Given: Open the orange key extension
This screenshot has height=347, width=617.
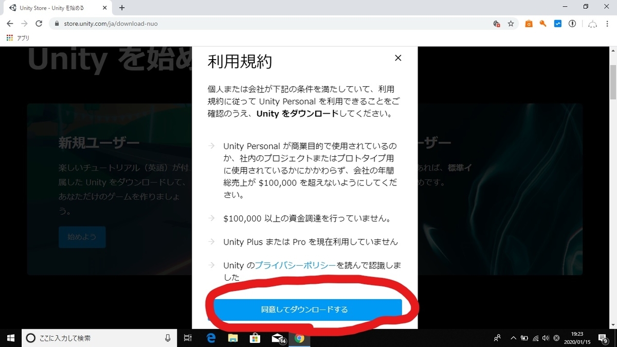Looking at the screenshot, I should [543, 24].
